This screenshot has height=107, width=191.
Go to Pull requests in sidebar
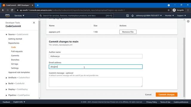pyautogui.click(x=17, y=51)
